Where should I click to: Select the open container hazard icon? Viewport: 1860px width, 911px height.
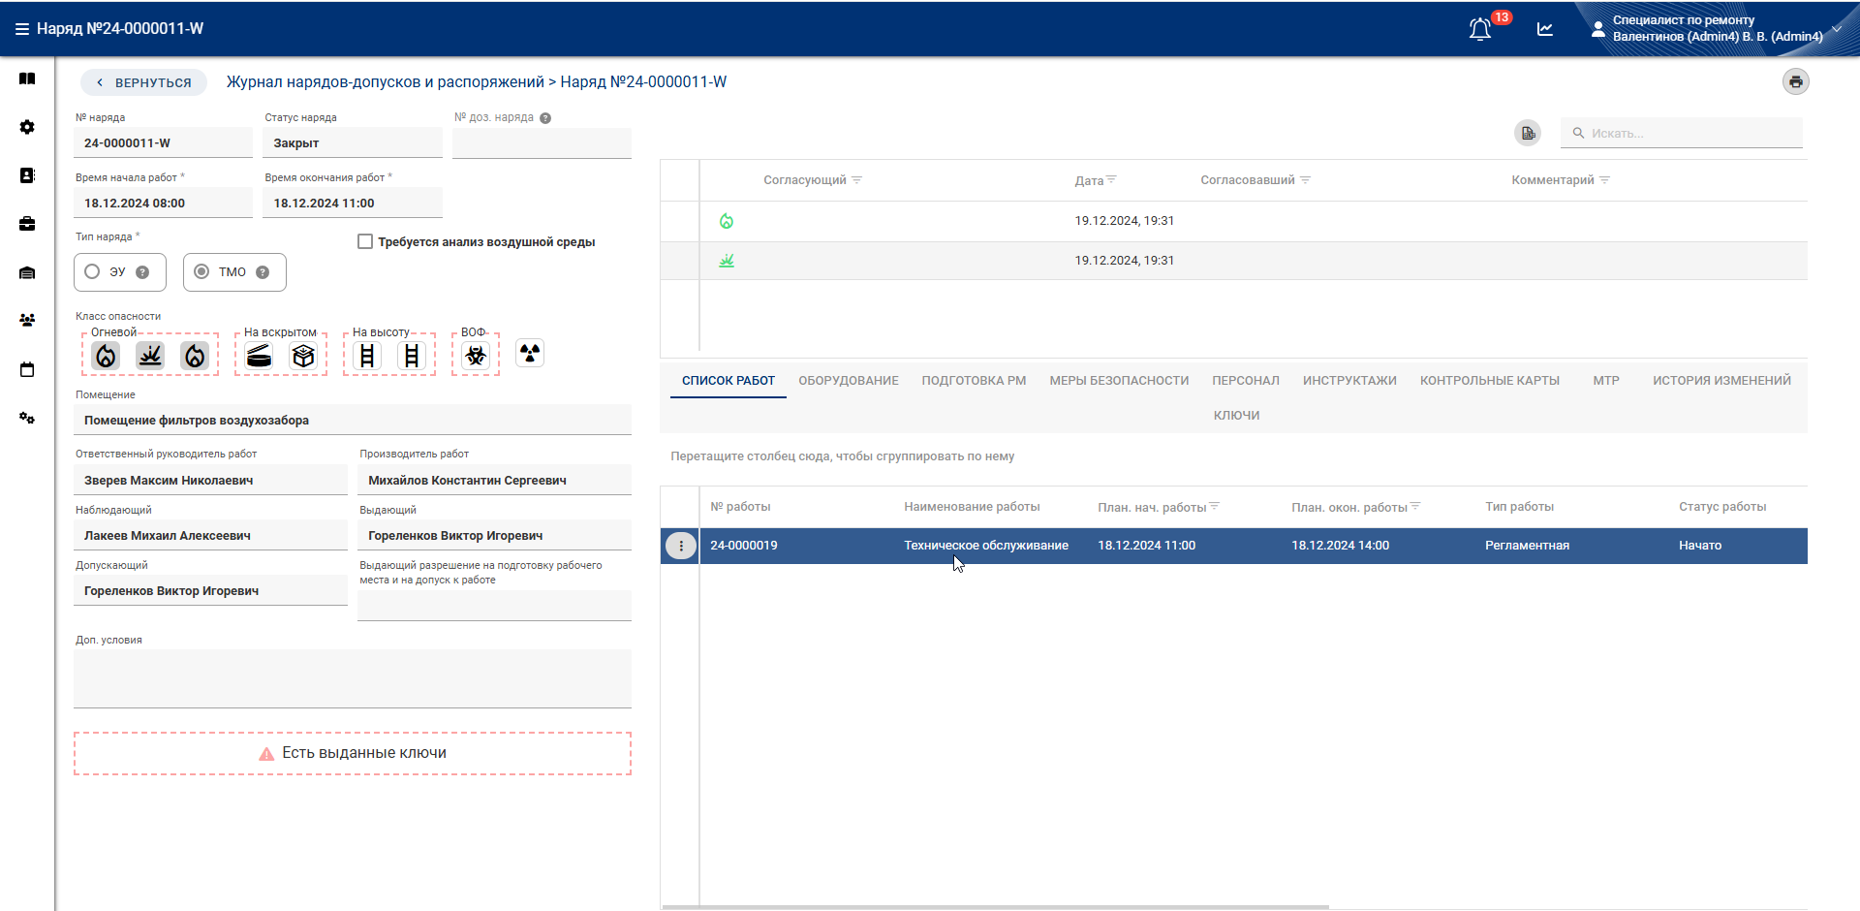[x=259, y=356]
